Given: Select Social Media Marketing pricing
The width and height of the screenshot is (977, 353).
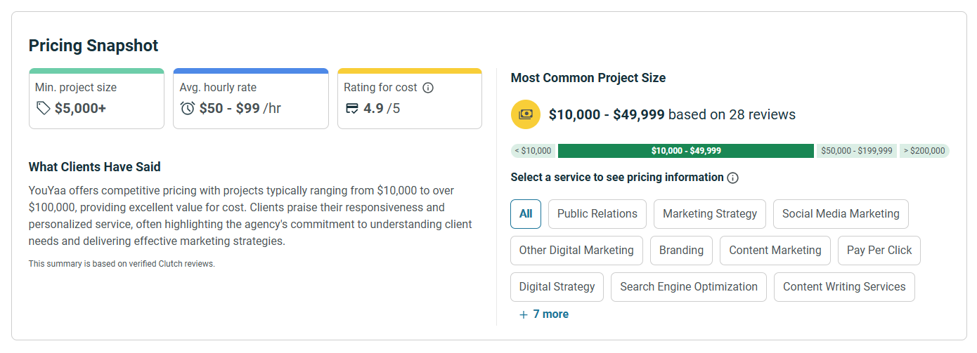Looking at the screenshot, I should tap(841, 214).
